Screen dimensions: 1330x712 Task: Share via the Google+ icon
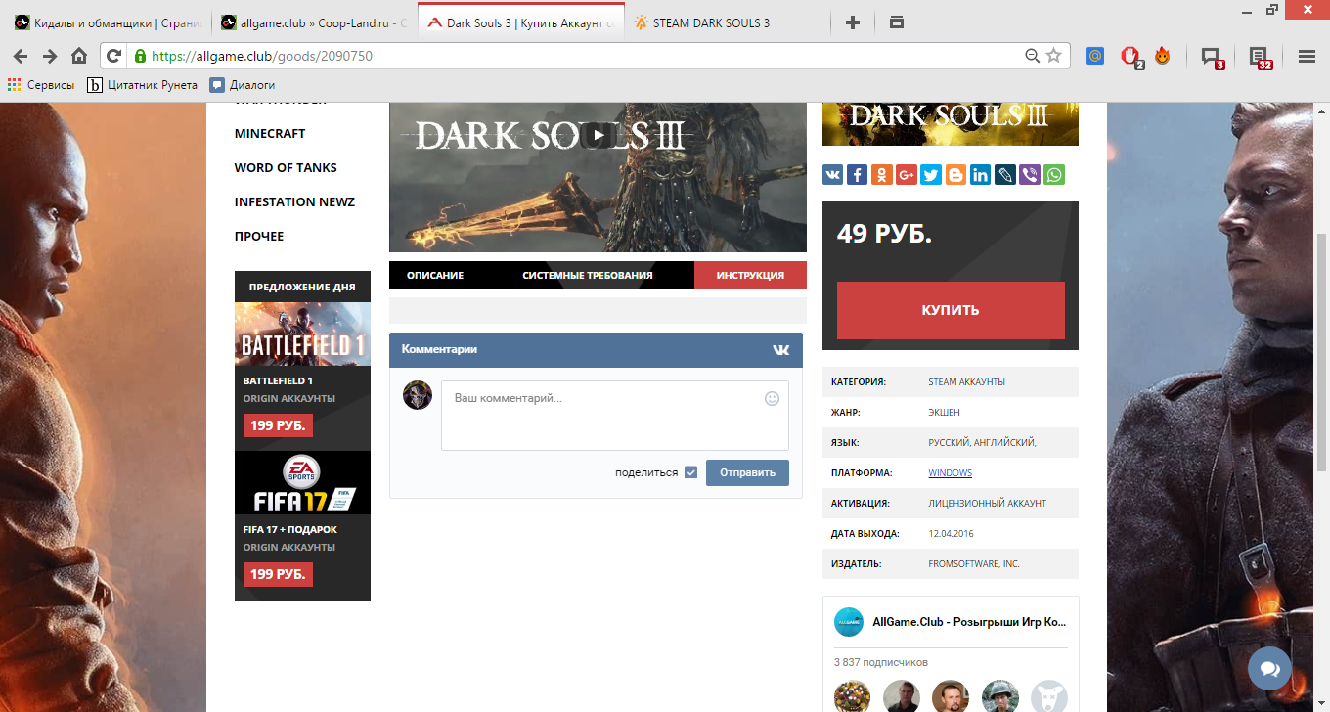pyautogui.click(x=907, y=175)
